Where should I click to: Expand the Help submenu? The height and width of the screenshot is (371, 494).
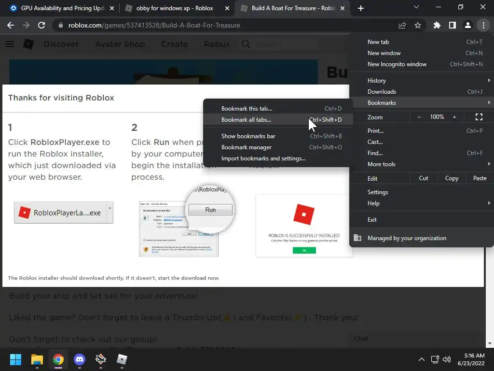pyautogui.click(x=422, y=203)
